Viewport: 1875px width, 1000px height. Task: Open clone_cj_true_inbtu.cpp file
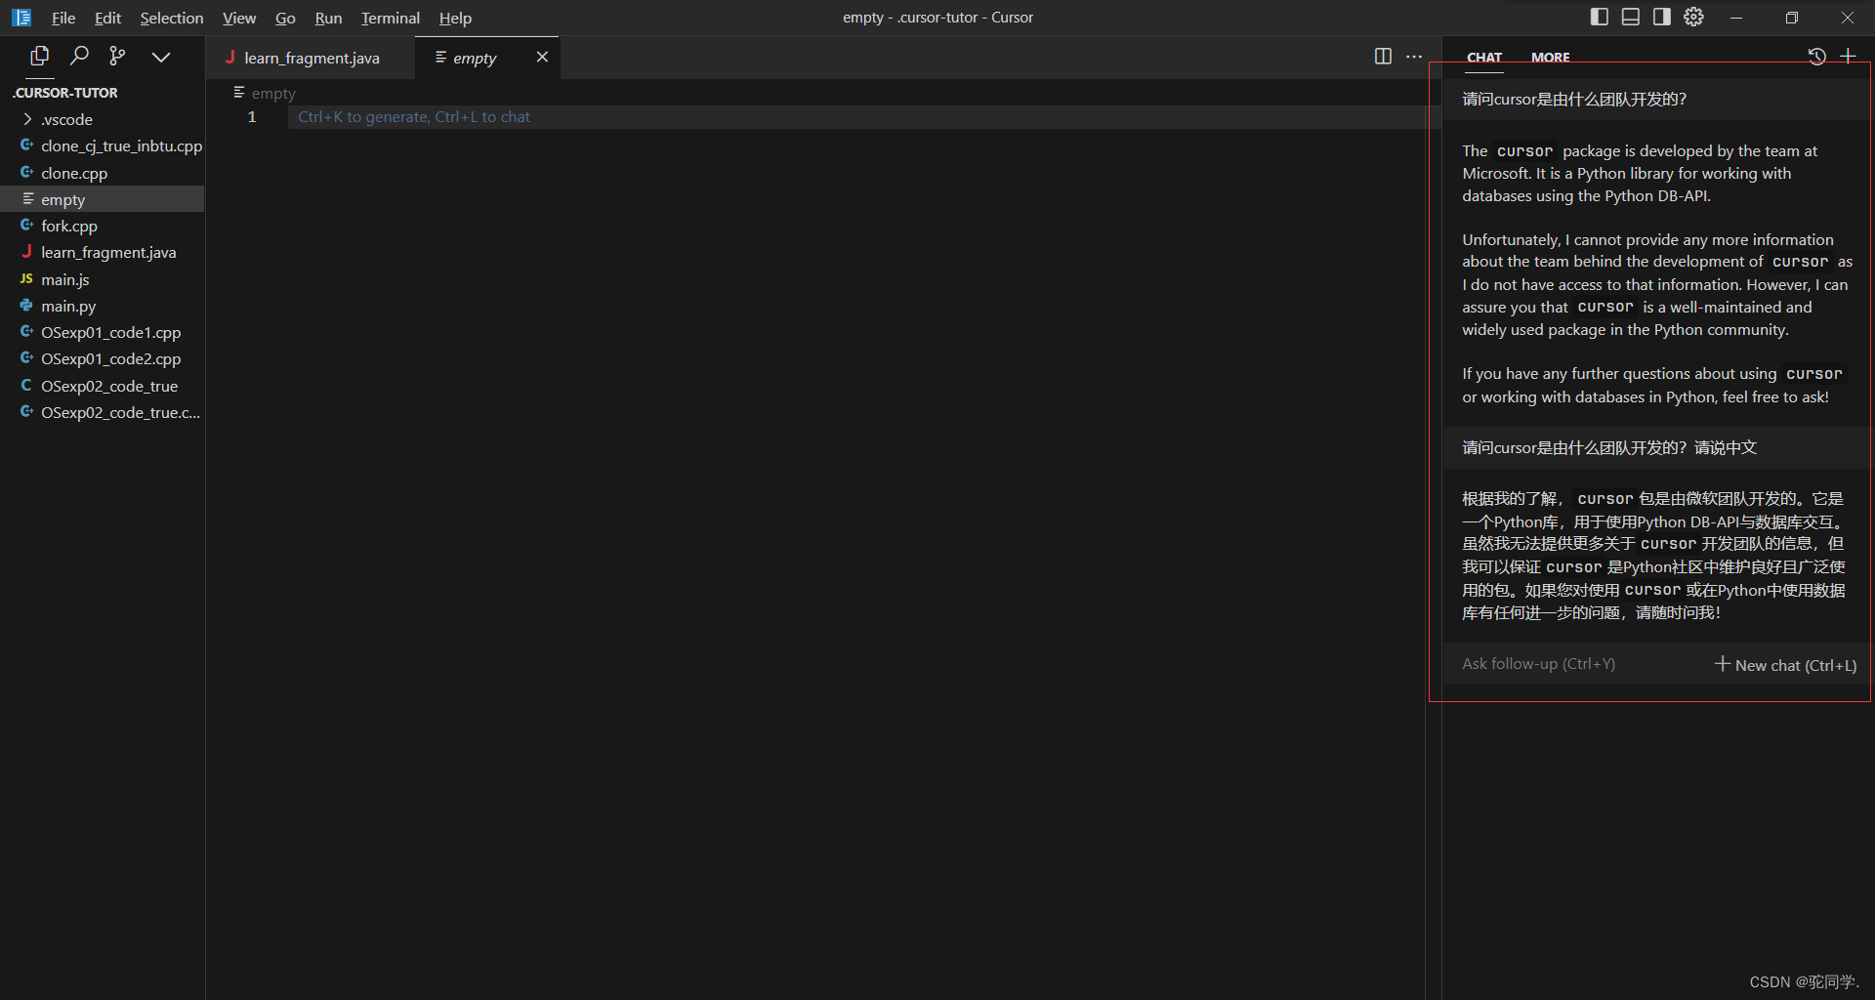103,146
